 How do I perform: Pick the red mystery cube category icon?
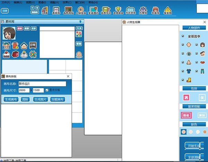coord(15,54)
